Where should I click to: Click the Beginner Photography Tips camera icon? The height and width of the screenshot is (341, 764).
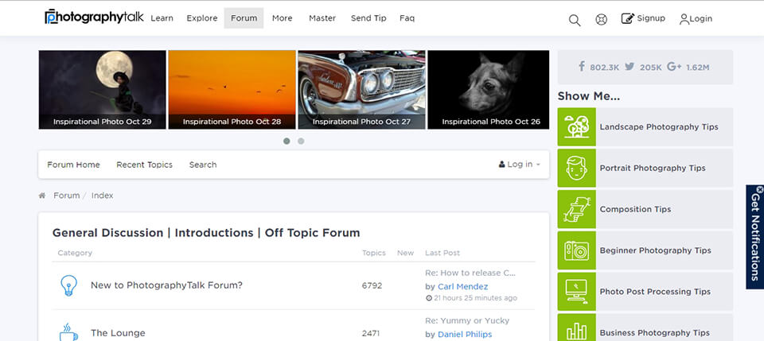[x=576, y=251]
